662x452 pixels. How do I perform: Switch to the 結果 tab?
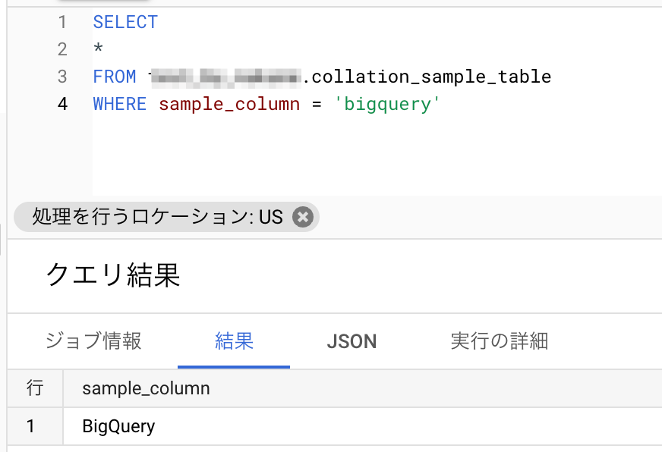(x=234, y=341)
